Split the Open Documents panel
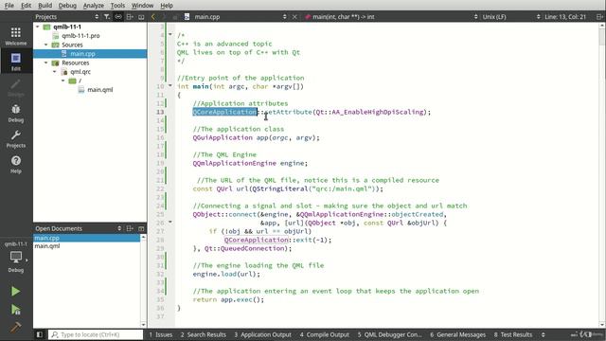This screenshot has height=341, width=606. click(x=130, y=228)
